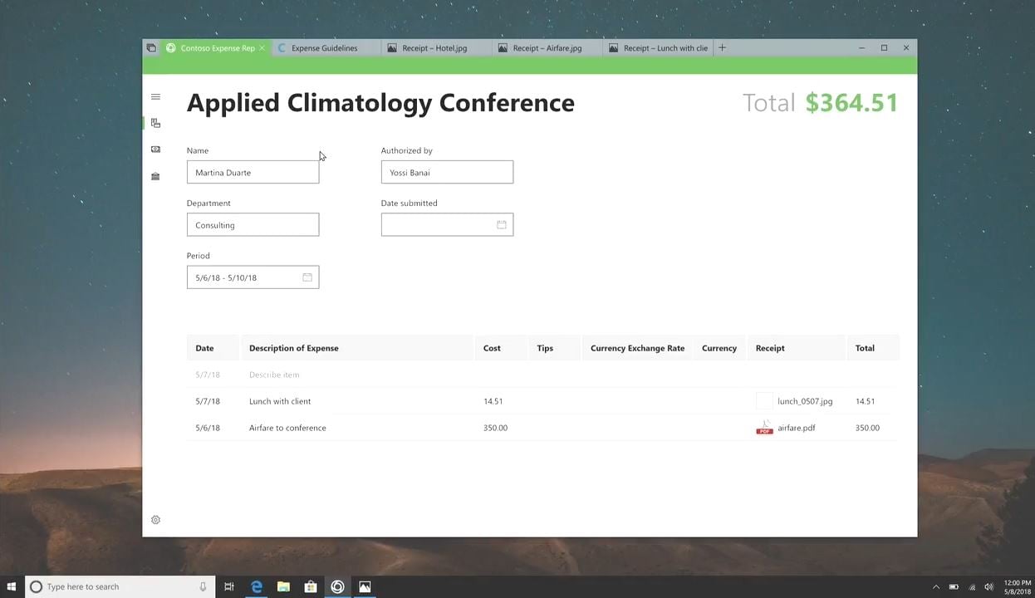This screenshot has width=1035, height=598.
Task: Select the Lunch with client row
Action: [x=542, y=401]
